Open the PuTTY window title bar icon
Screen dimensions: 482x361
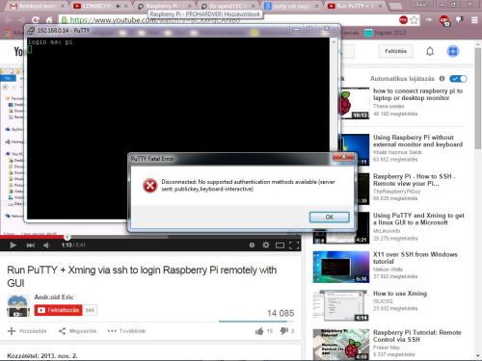[x=31, y=31]
